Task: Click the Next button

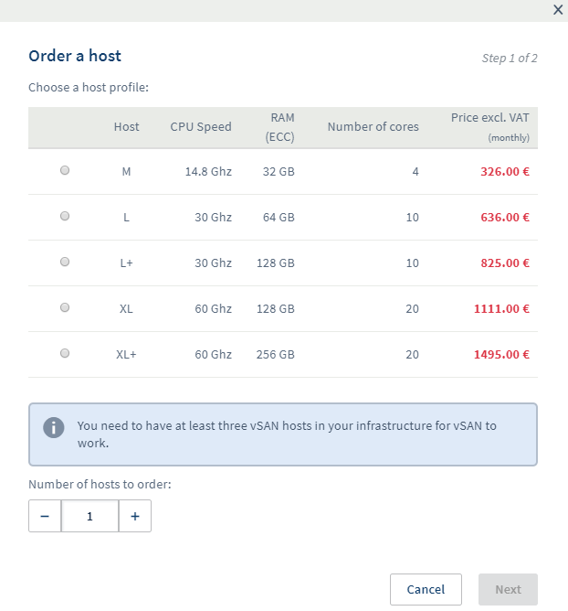Action: point(508,589)
